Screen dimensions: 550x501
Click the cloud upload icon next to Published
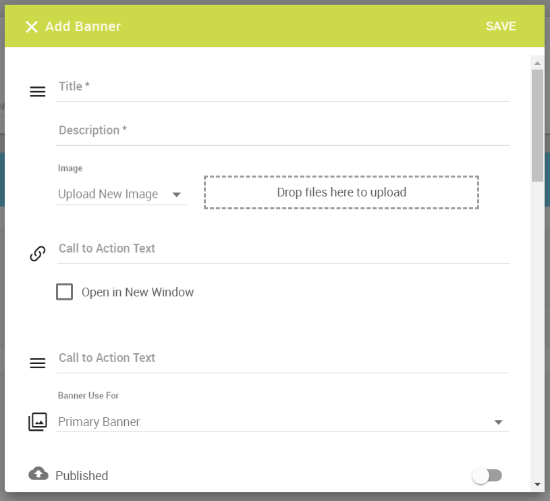38,473
